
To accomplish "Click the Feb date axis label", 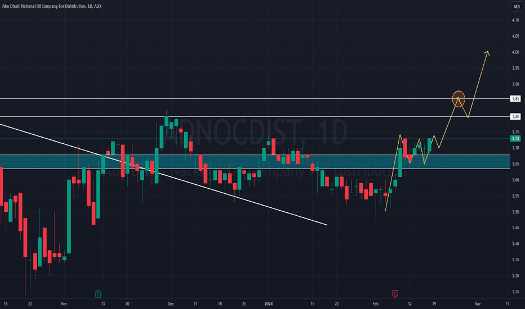I will 376,303.
